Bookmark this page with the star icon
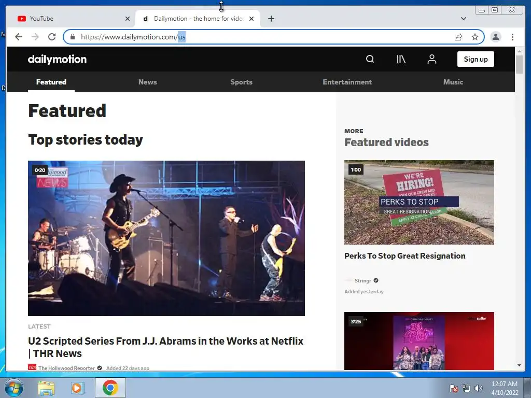The width and height of the screenshot is (531, 398). pos(475,37)
